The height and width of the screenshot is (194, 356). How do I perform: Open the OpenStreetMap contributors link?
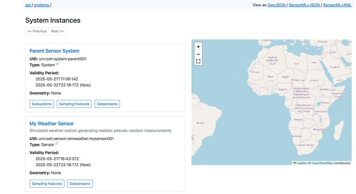pyautogui.click(x=322, y=163)
